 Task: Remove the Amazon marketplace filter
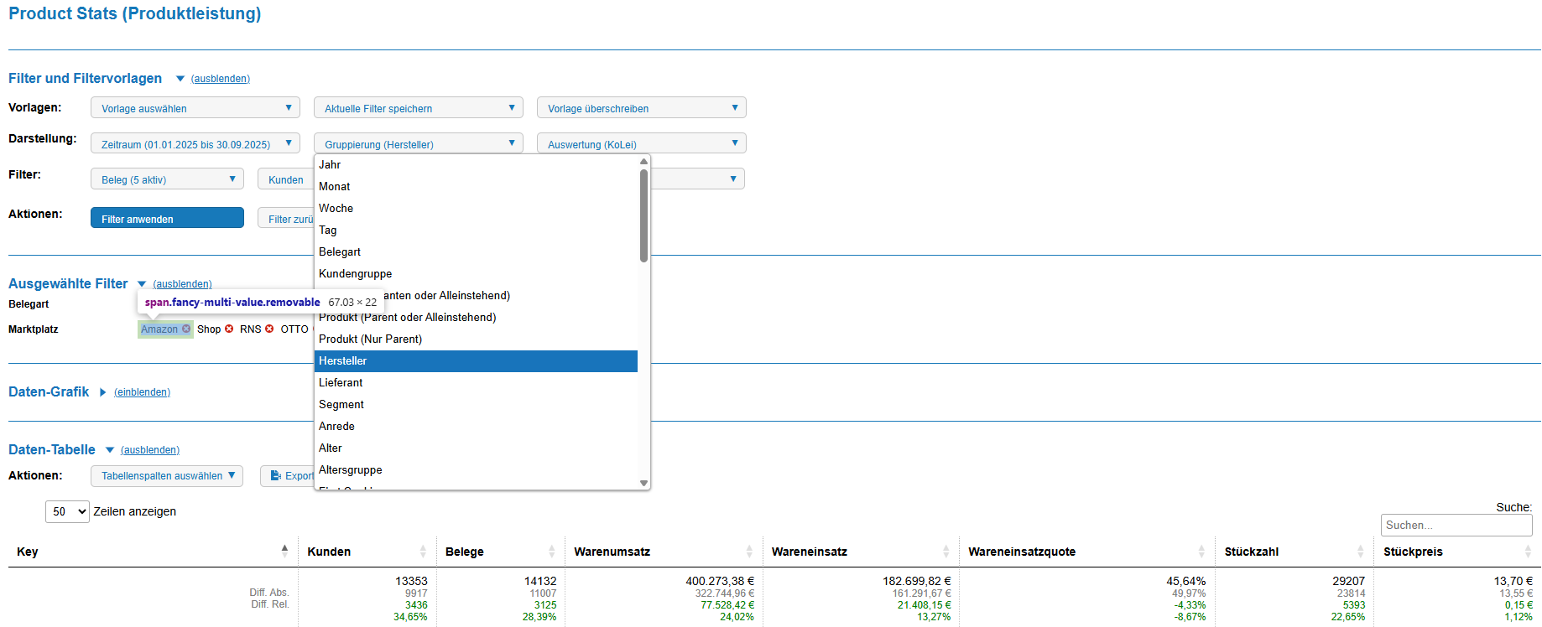186,329
